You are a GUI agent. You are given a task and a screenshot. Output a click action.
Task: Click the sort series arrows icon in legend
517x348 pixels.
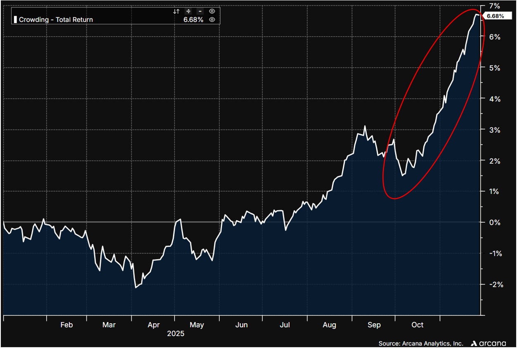(176, 12)
